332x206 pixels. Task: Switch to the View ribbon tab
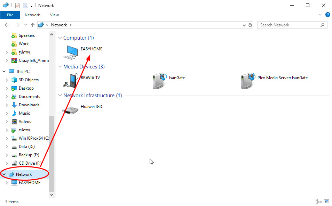tap(54, 15)
